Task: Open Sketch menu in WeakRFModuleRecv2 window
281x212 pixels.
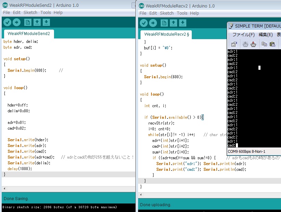Action: click(x=167, y=13)
